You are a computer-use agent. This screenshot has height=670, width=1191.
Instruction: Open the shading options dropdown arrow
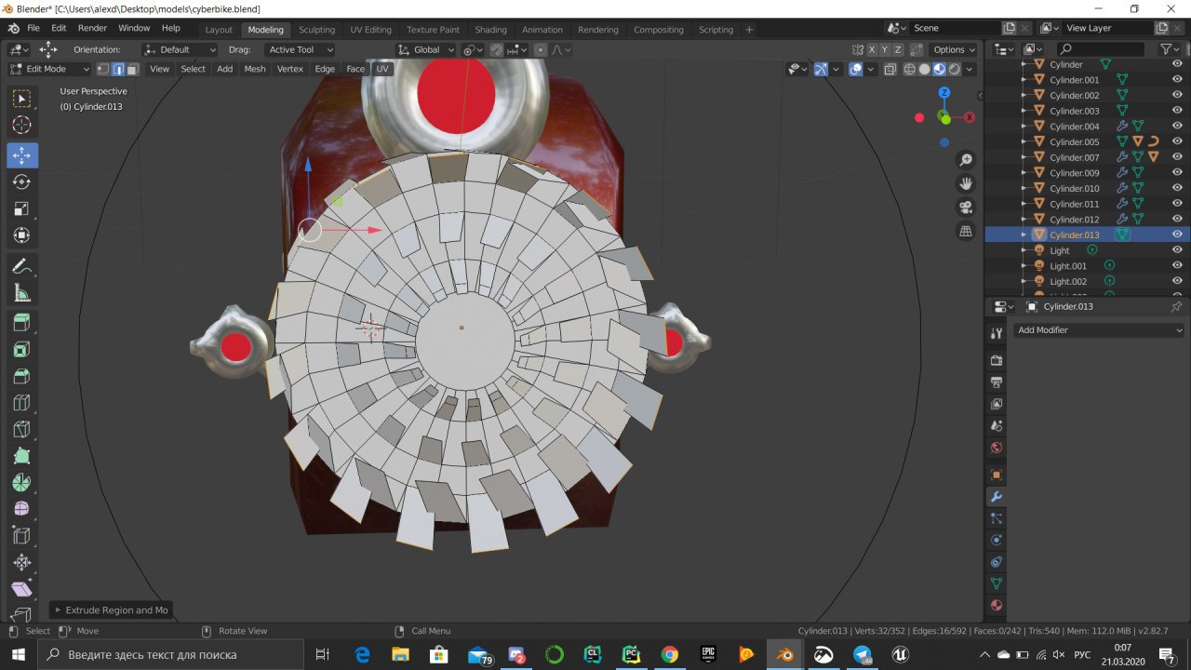tap(970, 69)
